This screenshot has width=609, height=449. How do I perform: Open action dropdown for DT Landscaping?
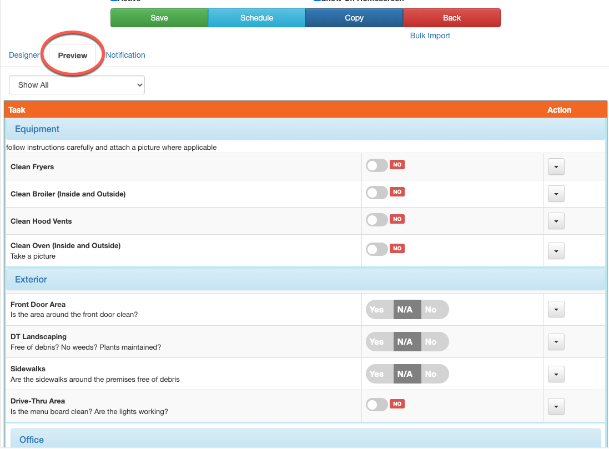coord(556,342)
